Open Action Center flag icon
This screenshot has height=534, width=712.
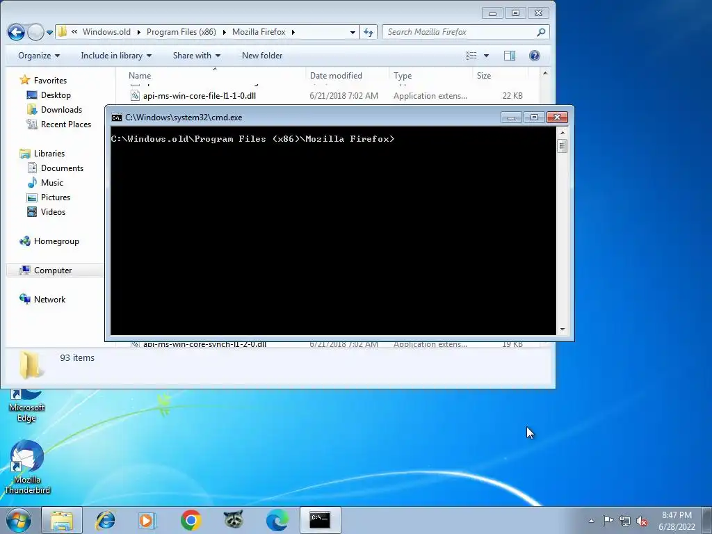(608, 521)
